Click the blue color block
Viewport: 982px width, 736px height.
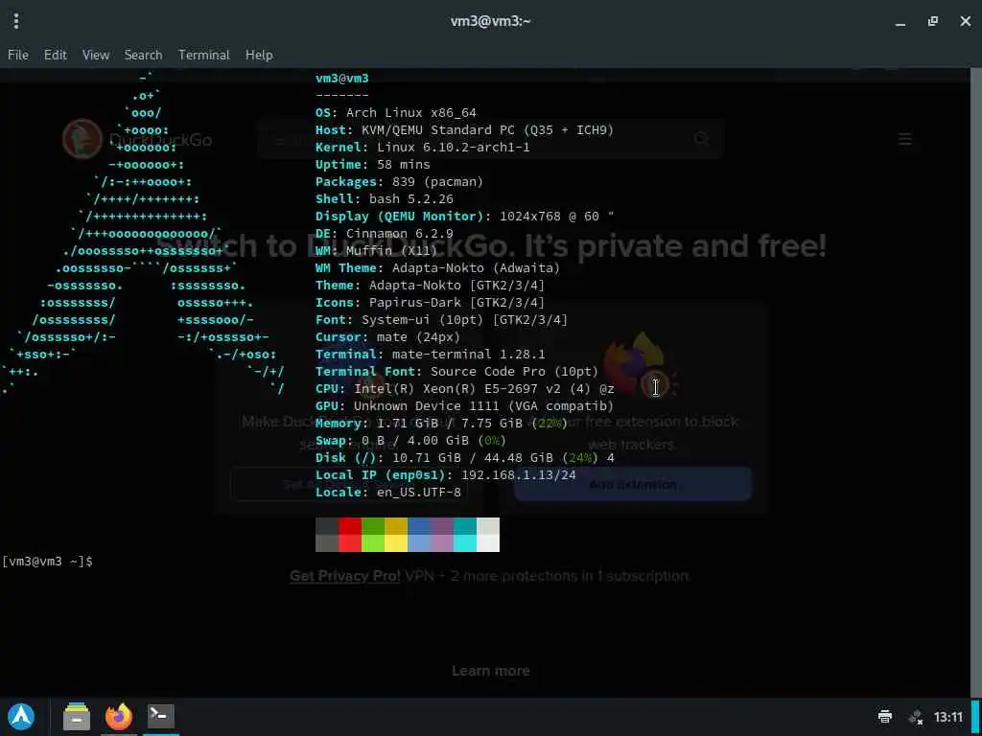[419, 535]
